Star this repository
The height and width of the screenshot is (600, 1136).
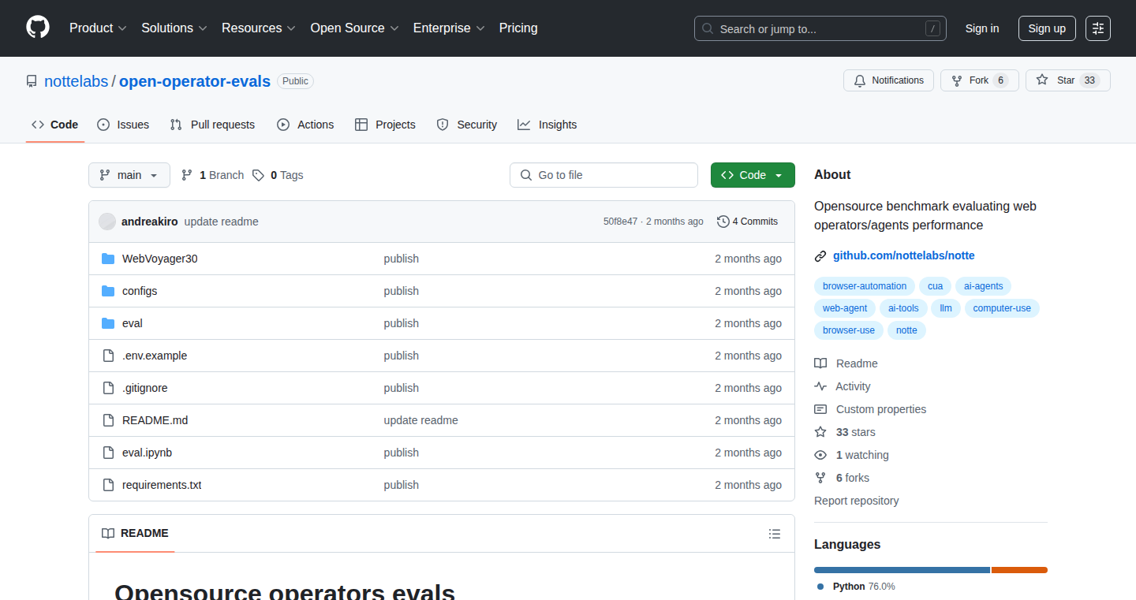(1068, 80)
